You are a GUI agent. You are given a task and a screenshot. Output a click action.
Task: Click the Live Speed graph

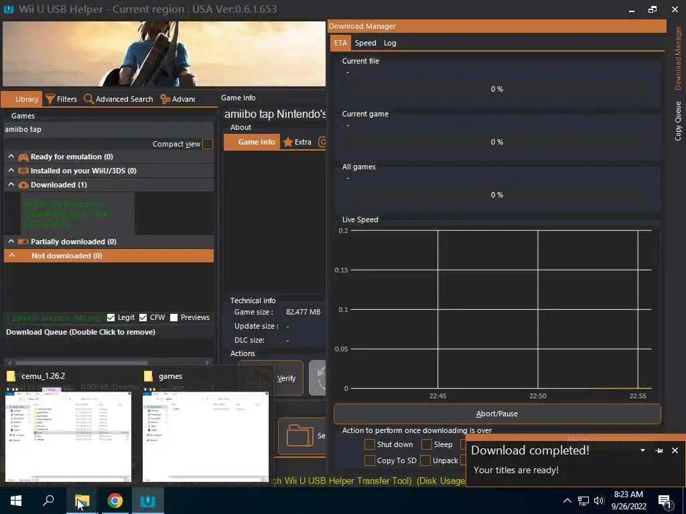500,309
